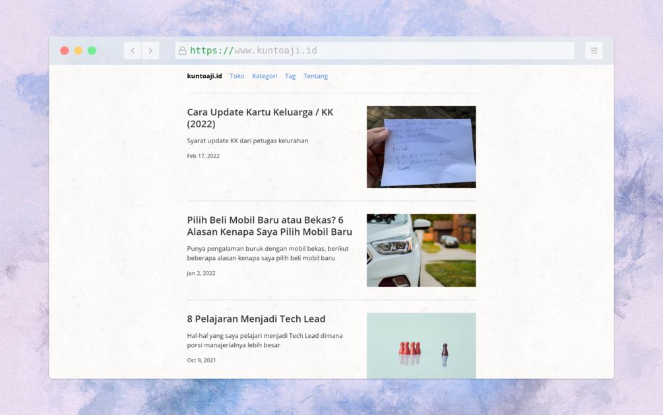Open article Cara Update Kartu Keluarga / KK

click(260, 118)
